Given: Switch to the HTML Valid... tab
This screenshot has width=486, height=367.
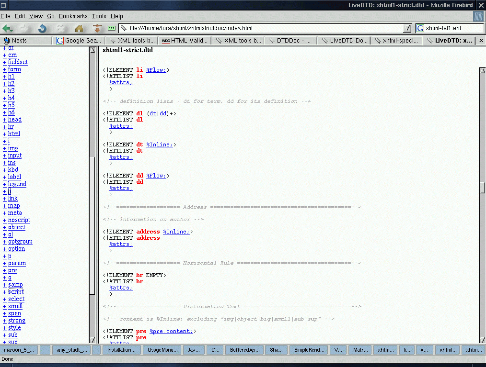Looking at the screenshot, I should tap(185, 41).
